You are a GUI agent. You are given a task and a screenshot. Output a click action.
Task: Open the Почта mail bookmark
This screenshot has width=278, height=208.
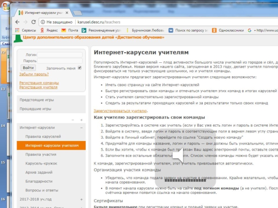(70, 30)
